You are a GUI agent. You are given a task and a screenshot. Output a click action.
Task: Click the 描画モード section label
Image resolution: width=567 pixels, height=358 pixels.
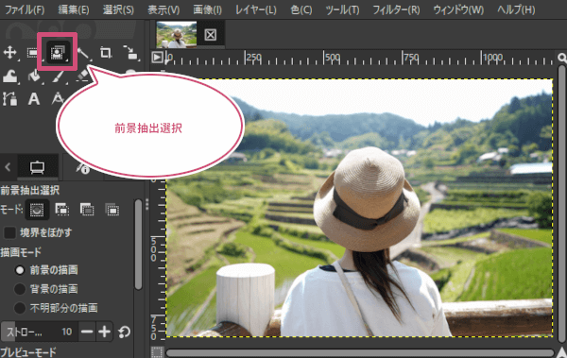point(21,252)
